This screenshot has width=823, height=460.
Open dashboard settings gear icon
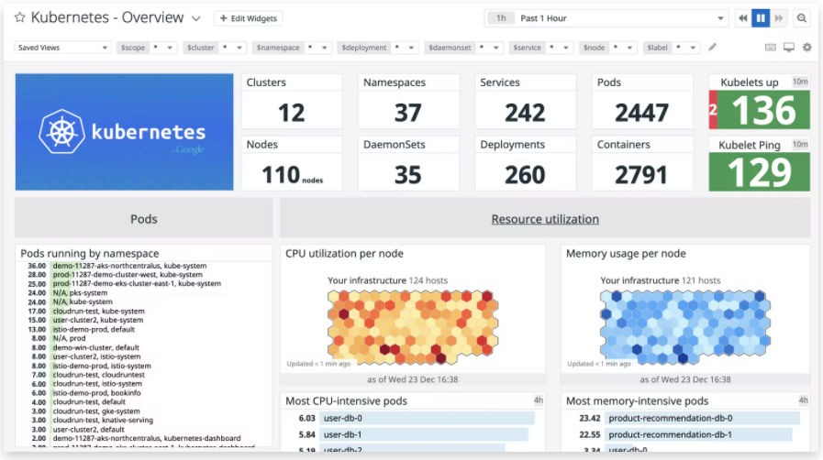pyautogui.click(x=806, y=47)
